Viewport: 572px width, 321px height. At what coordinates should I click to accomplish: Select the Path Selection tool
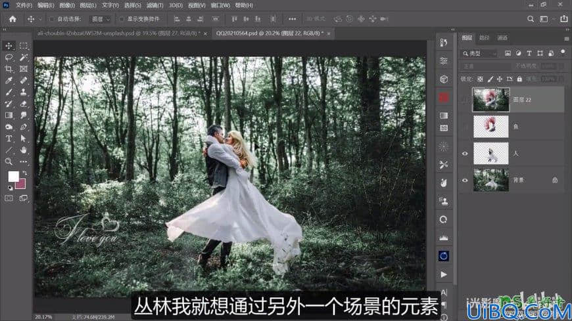click(x=24, y=139)
